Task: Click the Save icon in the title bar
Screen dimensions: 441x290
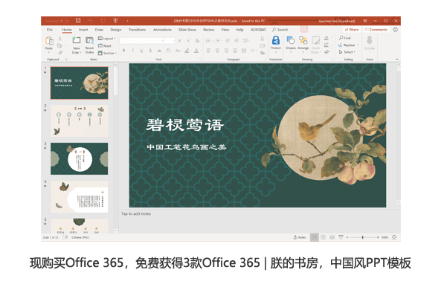Action: coord(78,21)
